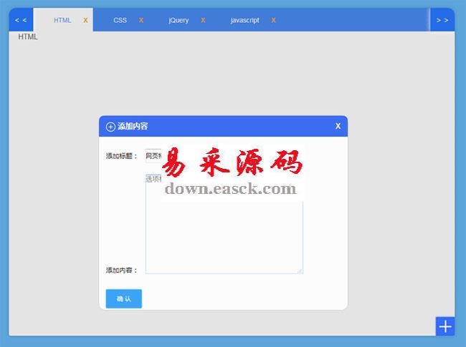Click the blue plus button at bottom right
466x347 pixels.
(x=445, y=326)
